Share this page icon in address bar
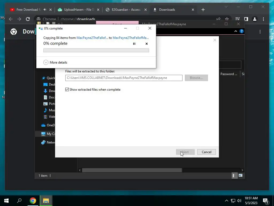Viewport: 274px width, 206px height. tap(218, 19)
